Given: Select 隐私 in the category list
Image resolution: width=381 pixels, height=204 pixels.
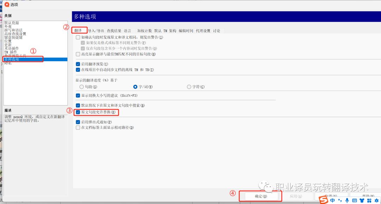Looking at the screenshot, I should click(7, 63).
